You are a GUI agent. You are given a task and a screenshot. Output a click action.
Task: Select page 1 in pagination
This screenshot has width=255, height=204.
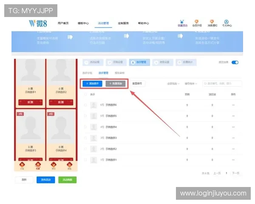[x=227, y=173]
